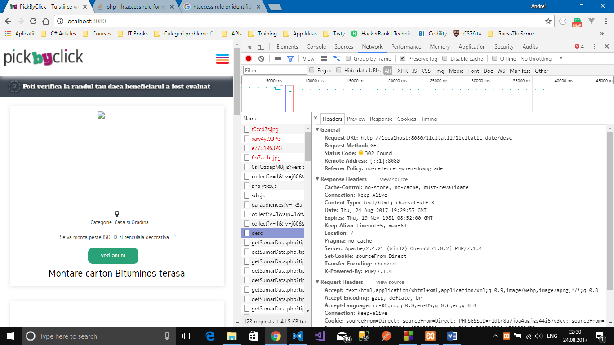Expand the bookmarks overflow chevron
The image size is (614, 345).
(602, 34)
